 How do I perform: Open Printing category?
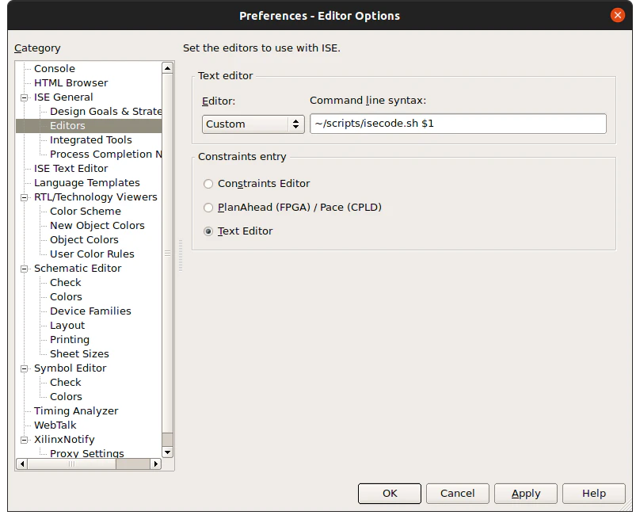pos(70,340)
